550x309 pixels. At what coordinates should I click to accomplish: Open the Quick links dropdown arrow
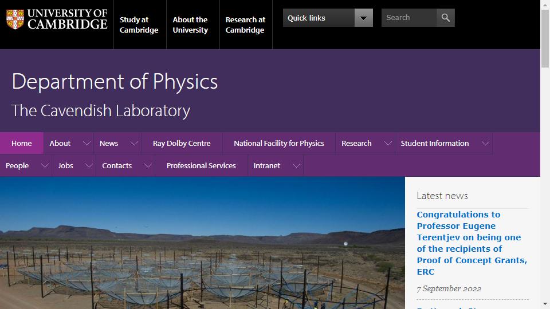pos(363,18)
